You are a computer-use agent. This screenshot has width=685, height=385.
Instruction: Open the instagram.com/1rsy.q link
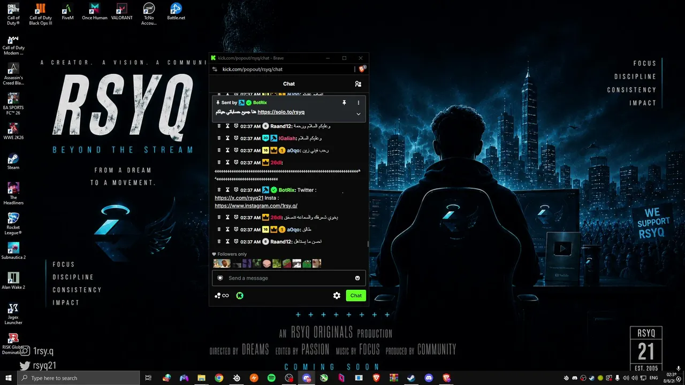point(256,206)
